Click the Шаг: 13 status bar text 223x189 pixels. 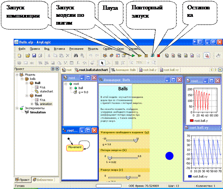pyautogui.click(x=173, y=186)
